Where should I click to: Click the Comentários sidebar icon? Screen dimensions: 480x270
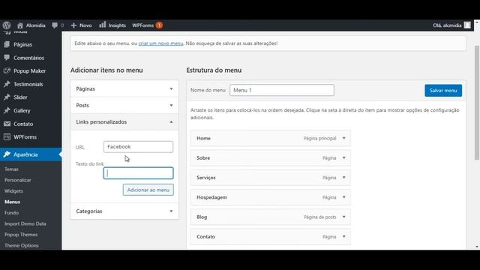7,58
